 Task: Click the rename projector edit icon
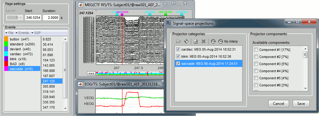tap(196, 41)
